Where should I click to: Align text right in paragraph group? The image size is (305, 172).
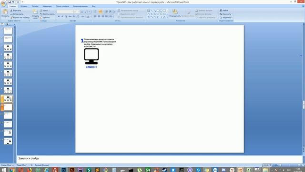click(103, 17)
